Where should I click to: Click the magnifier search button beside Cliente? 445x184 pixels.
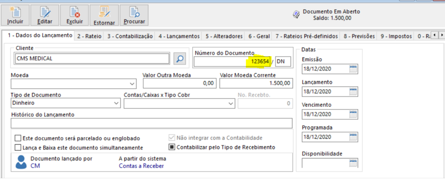180,58
